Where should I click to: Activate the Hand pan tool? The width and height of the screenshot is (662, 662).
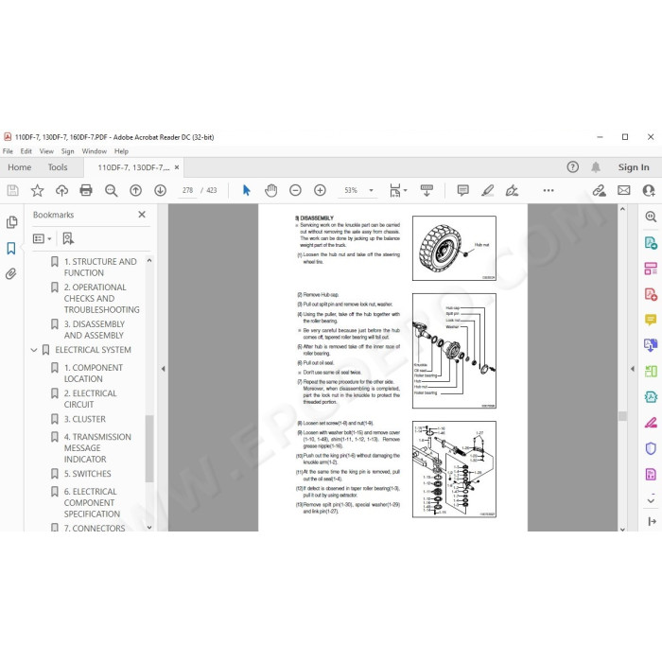[x=270, y=190]
